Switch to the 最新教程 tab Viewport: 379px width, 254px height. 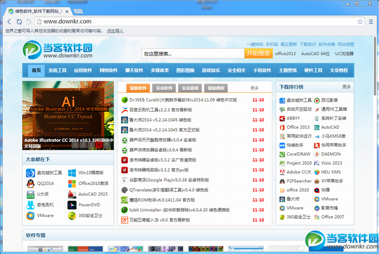[x=216, y=88]
